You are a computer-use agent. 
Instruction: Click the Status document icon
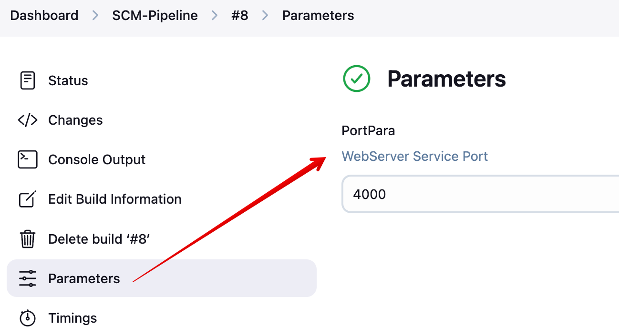tap(28, 80)
